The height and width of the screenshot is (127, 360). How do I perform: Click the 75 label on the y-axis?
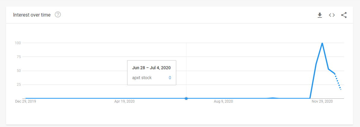(x=19, y=57)
